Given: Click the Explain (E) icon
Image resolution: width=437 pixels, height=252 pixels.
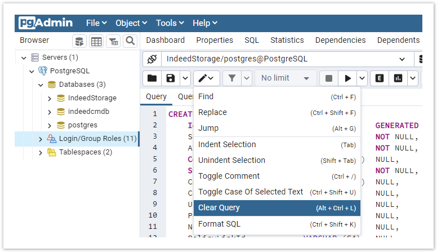Looking at the screenshot, I should [380, 78].
